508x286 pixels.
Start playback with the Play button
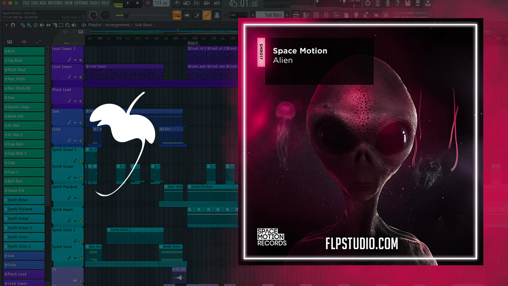click(128, 4)
